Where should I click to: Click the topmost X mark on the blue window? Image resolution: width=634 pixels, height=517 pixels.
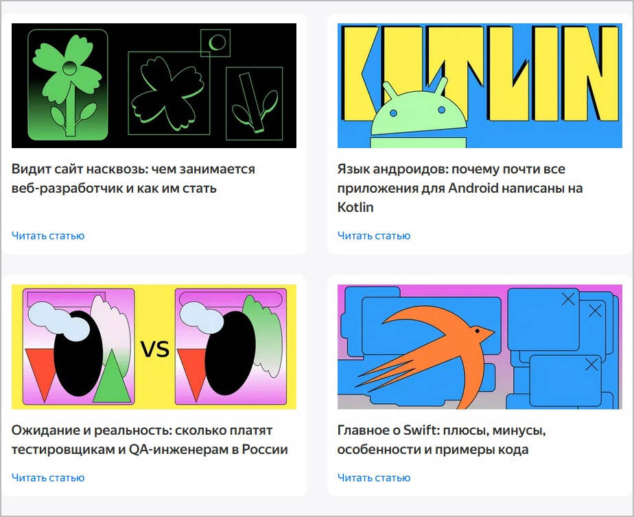pos(569,299)
